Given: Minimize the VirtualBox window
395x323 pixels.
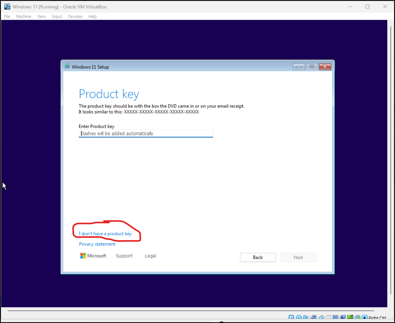Looking at the screenshot, I should 350,7.
